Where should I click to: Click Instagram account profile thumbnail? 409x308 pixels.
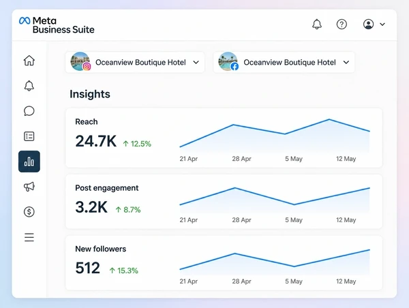(x=80, y=61)
